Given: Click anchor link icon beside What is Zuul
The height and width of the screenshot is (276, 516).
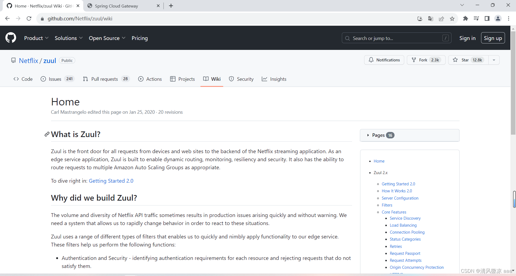Looking at the screenshot, I should pyautogui.click(x=47, y=134).
